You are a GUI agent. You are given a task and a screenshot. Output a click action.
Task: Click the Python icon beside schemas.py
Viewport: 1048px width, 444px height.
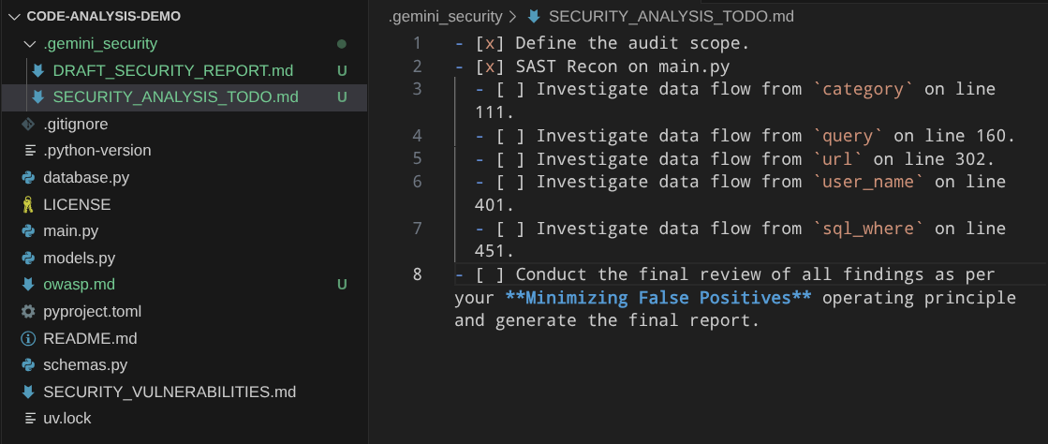coord(28,365)
